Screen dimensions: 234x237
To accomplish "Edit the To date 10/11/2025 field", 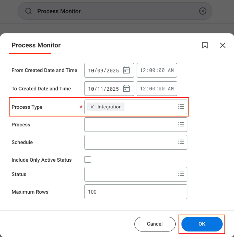I will (x=109, y=89).
